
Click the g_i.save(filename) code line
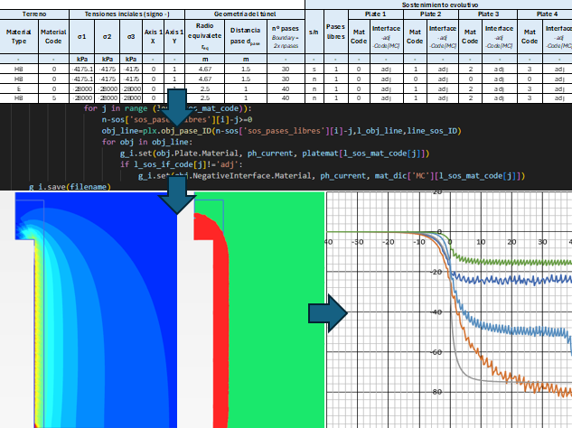(68, 186)
